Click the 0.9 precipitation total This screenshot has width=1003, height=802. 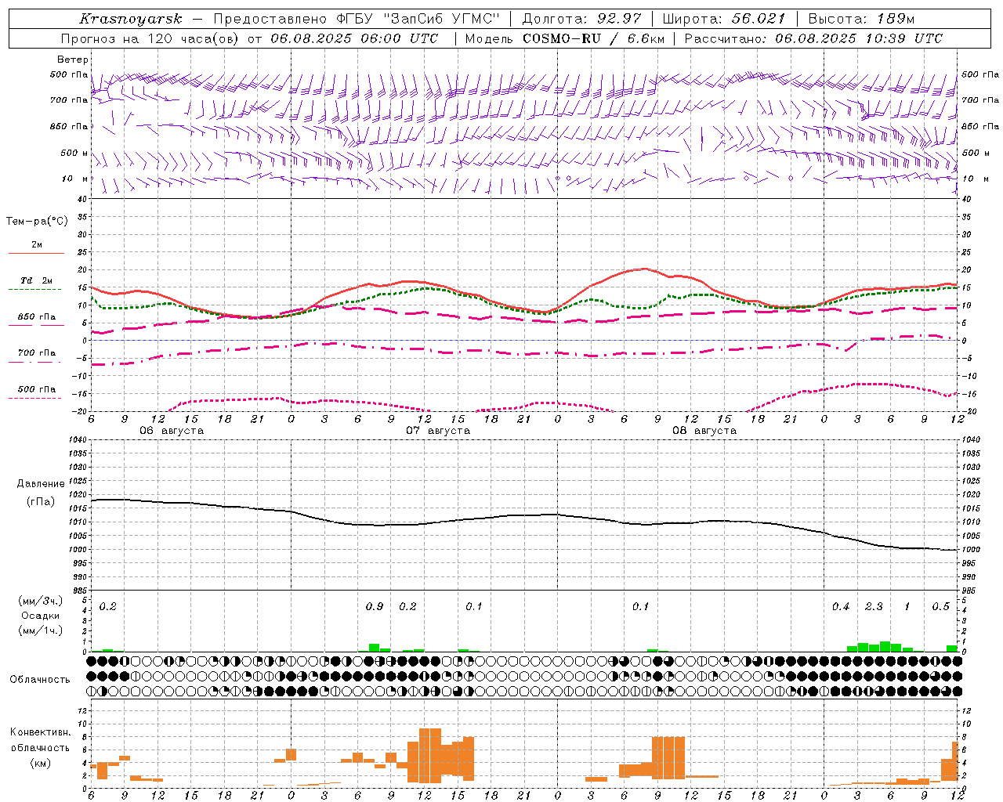click(375, 607)
